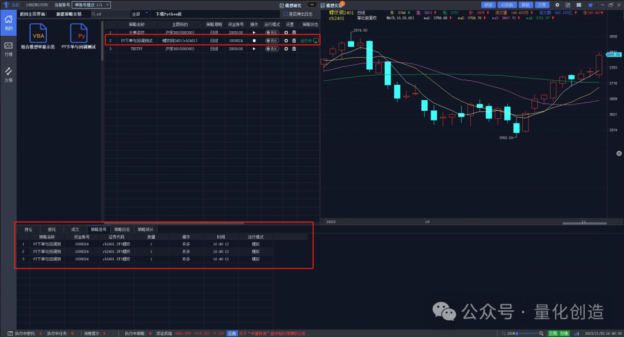
Task: Open settings gear for strategy row 1
Action: [x=286, y=32]
